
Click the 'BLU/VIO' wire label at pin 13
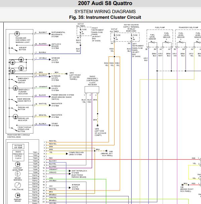point(42,95)
